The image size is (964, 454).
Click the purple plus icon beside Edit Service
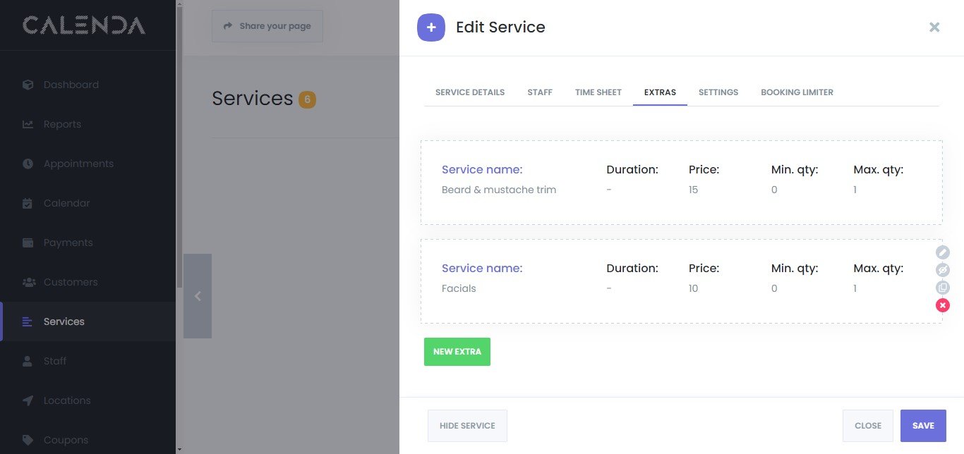coord(431,27)
